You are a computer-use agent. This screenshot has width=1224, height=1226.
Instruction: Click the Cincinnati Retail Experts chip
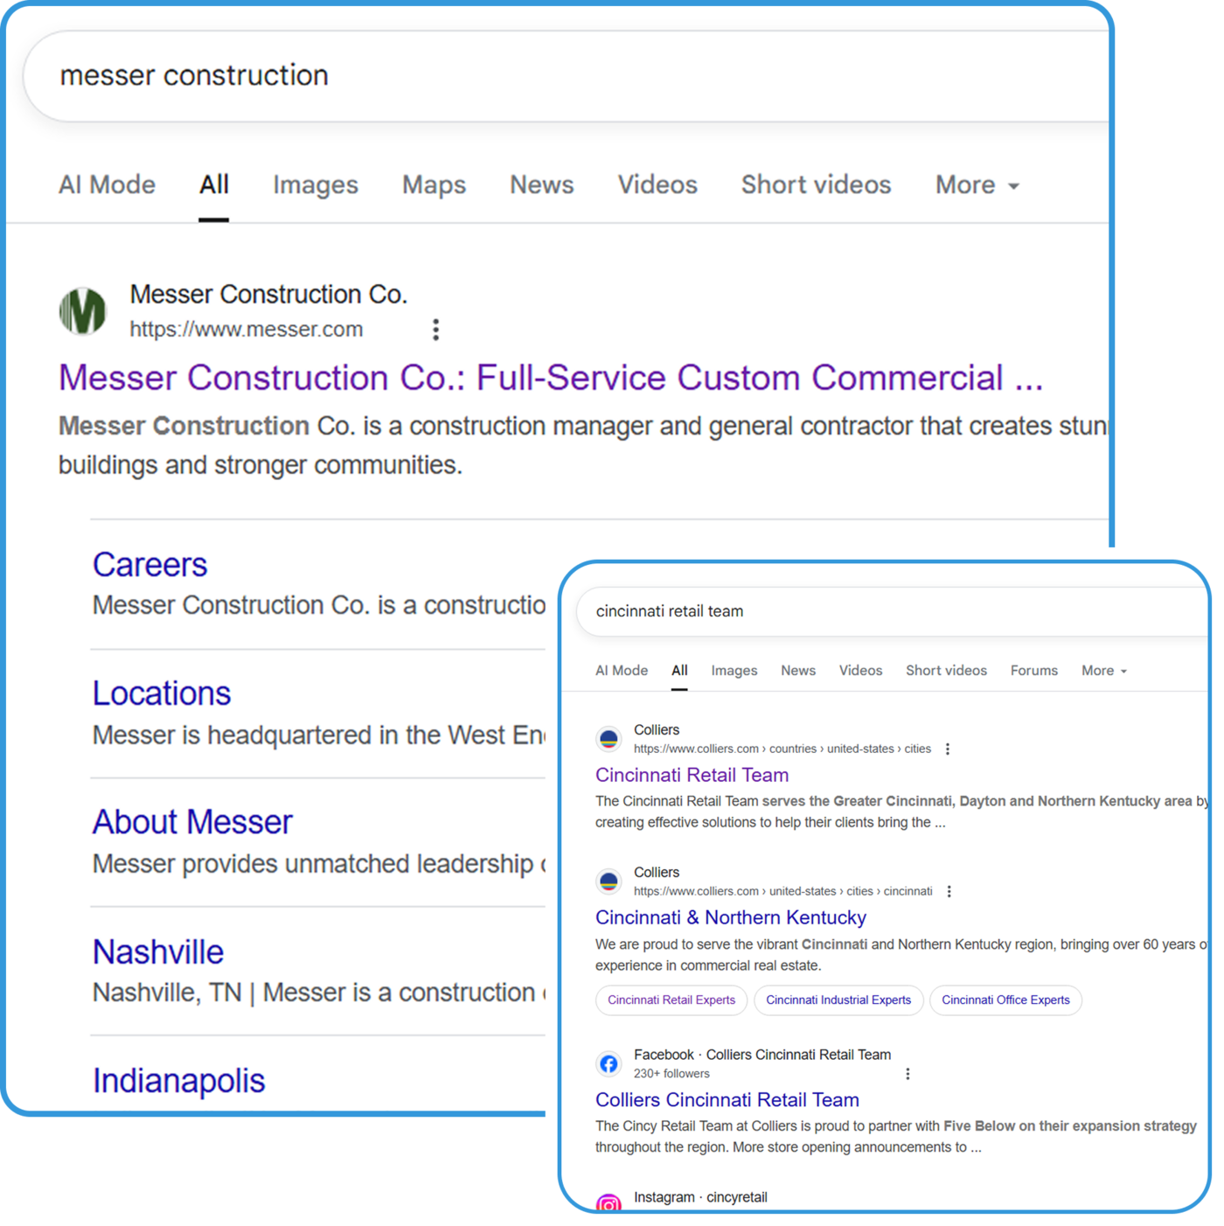671,1000
